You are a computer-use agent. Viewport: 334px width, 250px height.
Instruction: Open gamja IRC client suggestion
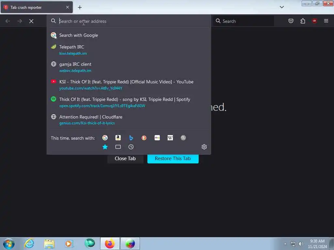point(129,67)
